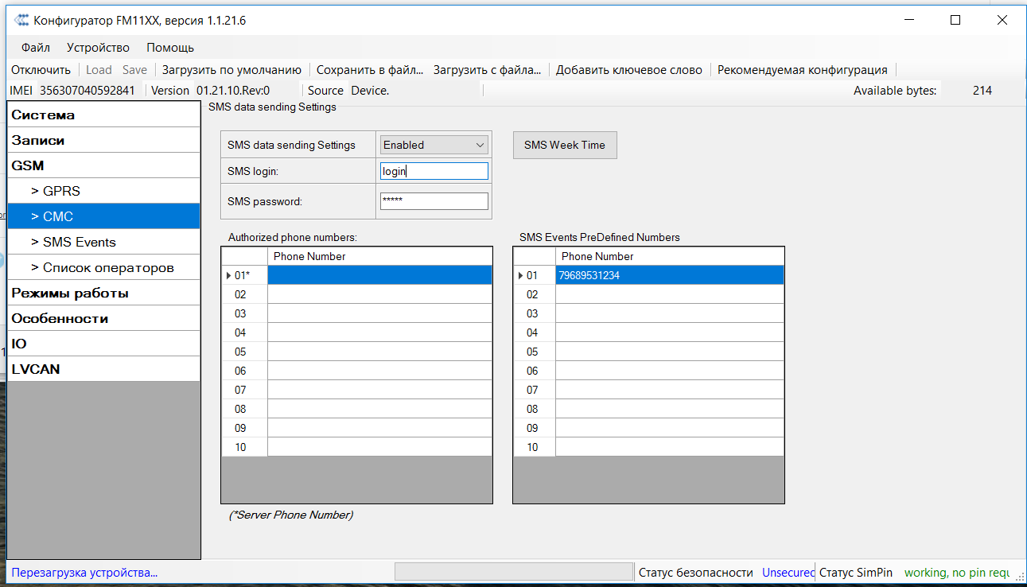The height and width of the screenshot is (587, 1027).
Task: Select predefined number 79689531234 cell
Action: (669, 275)
